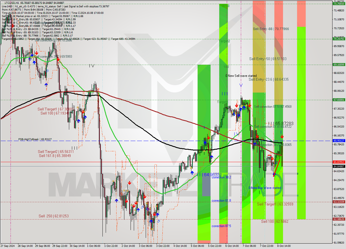The height and width of the screenshot is (249, 346).
Task: Click the green 67.66881 price axis marker
Action: coord(339,100)
